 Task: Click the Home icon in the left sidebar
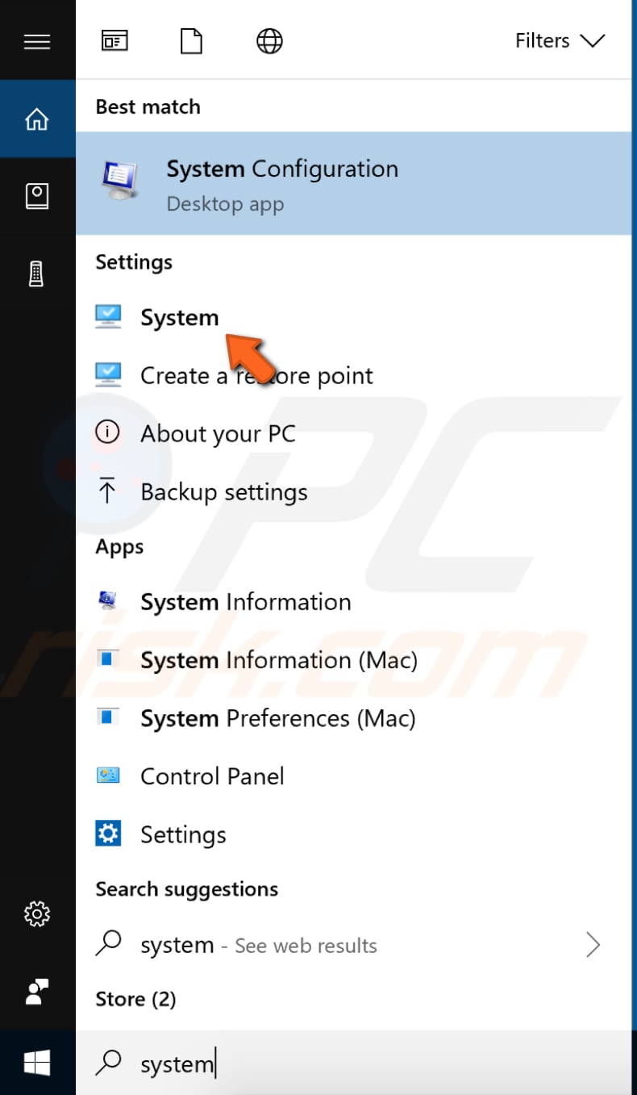[37, 118]
